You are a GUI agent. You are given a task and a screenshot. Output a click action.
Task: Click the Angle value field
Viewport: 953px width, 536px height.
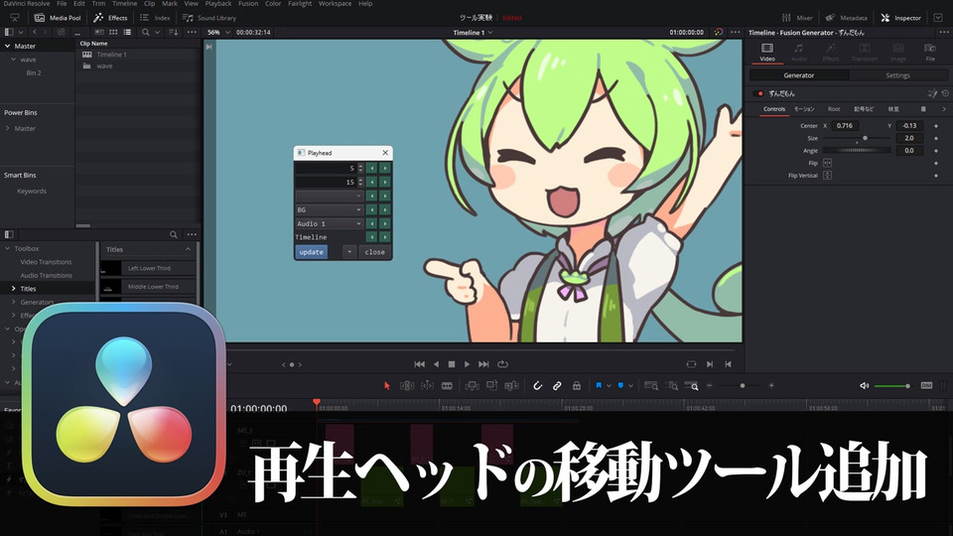coord(909,150)
